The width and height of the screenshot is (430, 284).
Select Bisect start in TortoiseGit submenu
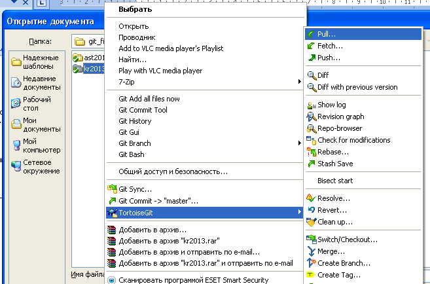pos(363,181)
